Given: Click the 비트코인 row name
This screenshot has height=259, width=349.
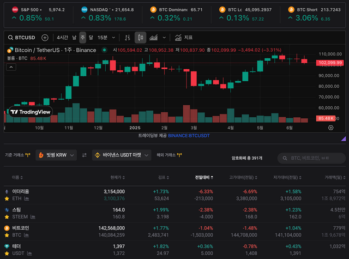Looking at the screenshot, I should click(x=21, y=228).
